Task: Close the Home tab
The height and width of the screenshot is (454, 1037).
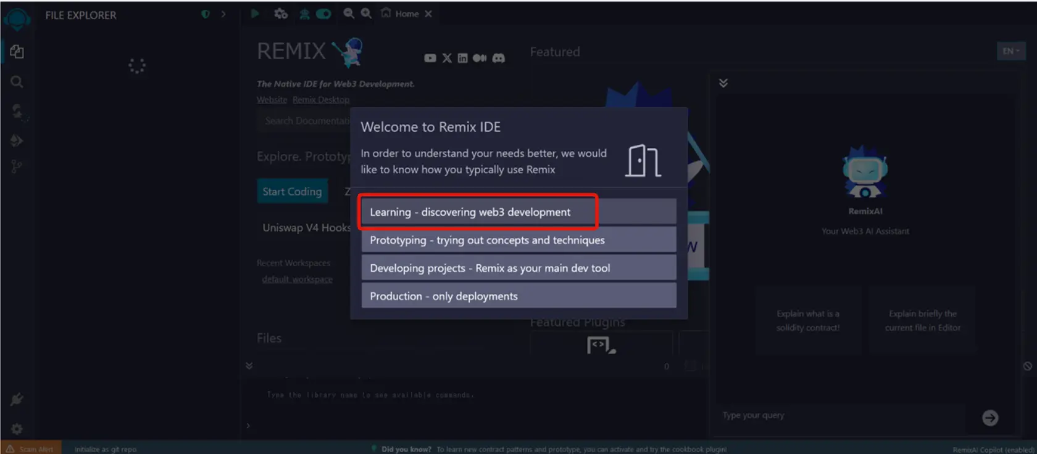Action: pos(428,14)
